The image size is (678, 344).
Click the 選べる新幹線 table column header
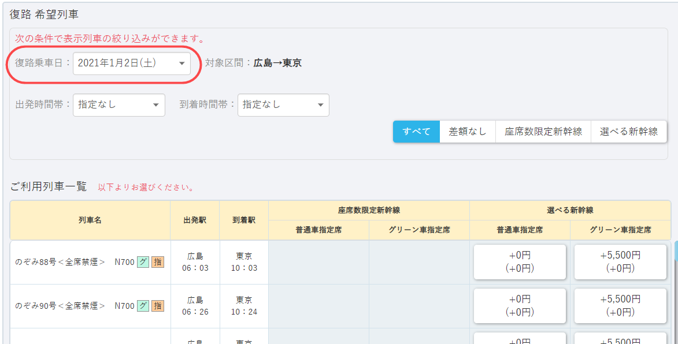click(x=570, y=210)
